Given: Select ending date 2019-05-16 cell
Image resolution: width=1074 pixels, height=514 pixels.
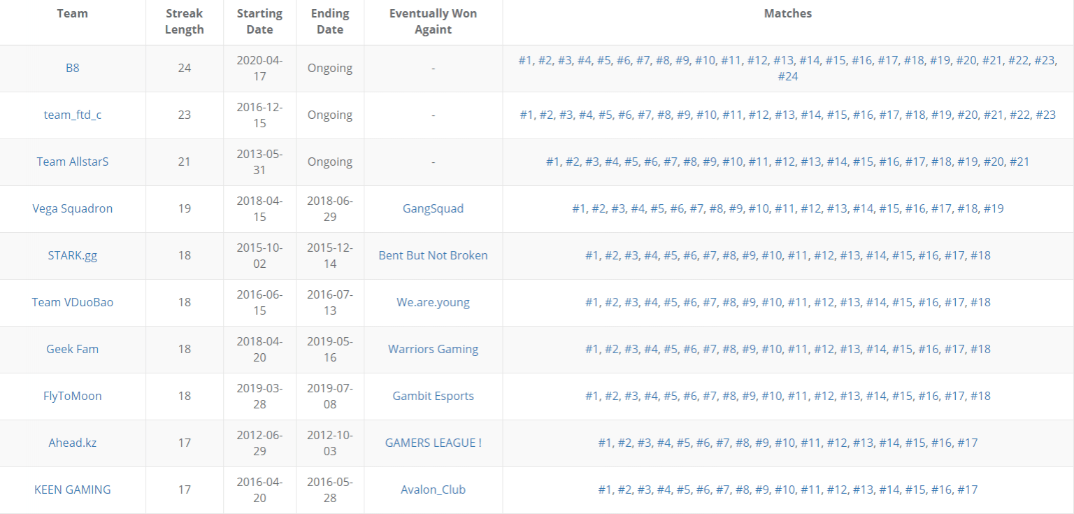Looking at the screenshot, I should (330, 350).
